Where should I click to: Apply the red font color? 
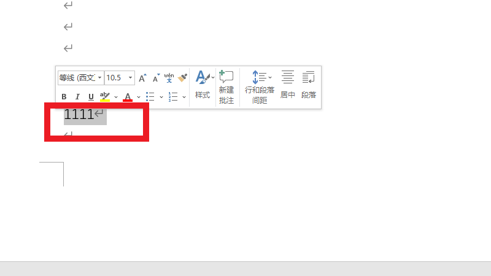click(128, 96)
